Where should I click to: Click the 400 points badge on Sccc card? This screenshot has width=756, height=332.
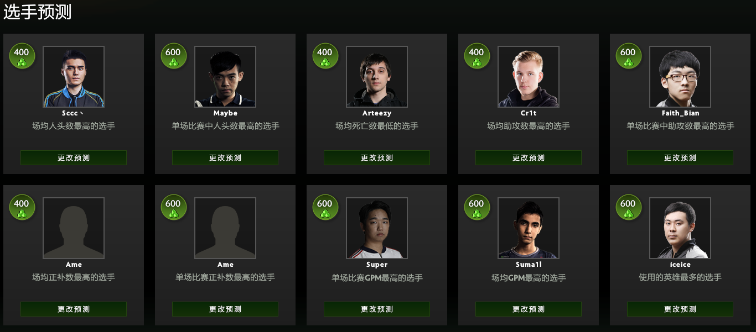click(22, 56)
